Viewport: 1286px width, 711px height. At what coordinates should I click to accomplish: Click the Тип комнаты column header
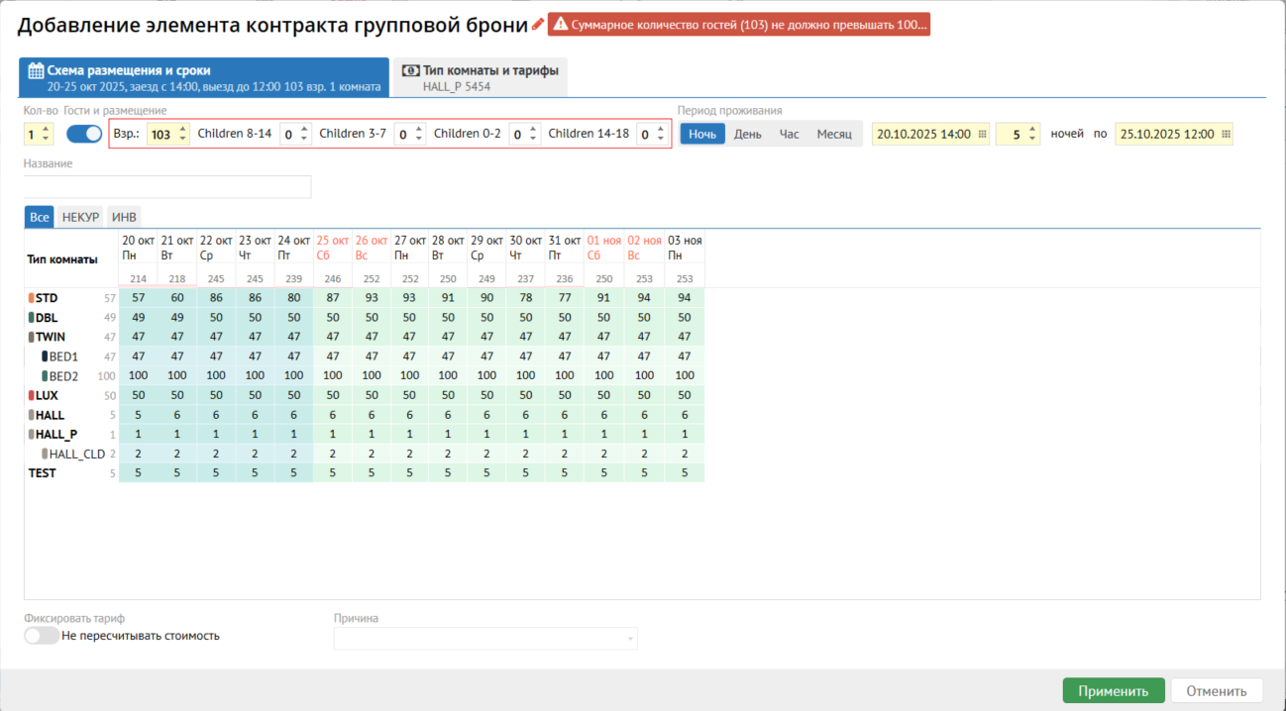click(62, 259)
